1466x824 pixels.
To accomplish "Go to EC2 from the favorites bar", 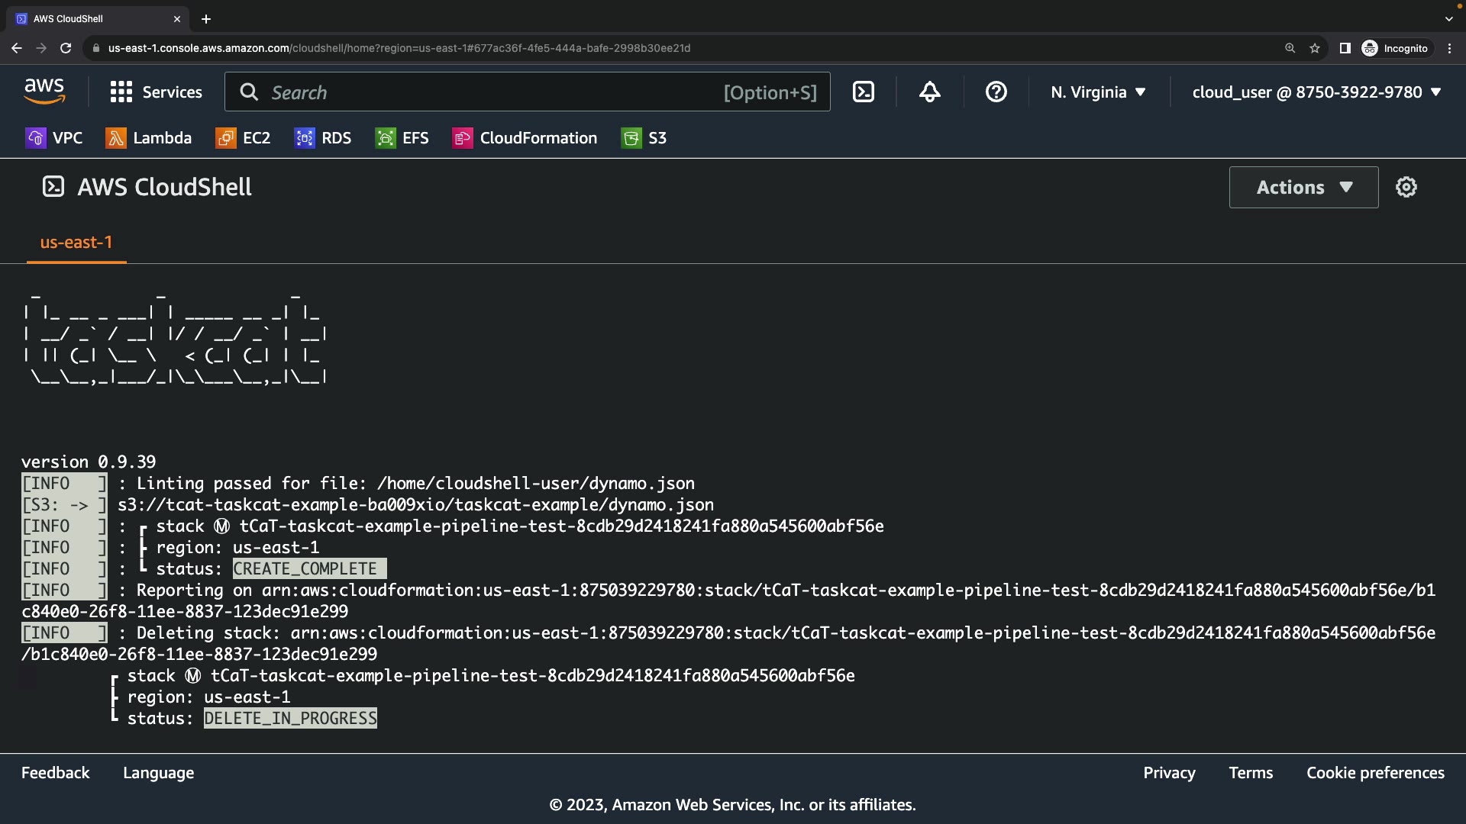I will click(x=243, y=138).
